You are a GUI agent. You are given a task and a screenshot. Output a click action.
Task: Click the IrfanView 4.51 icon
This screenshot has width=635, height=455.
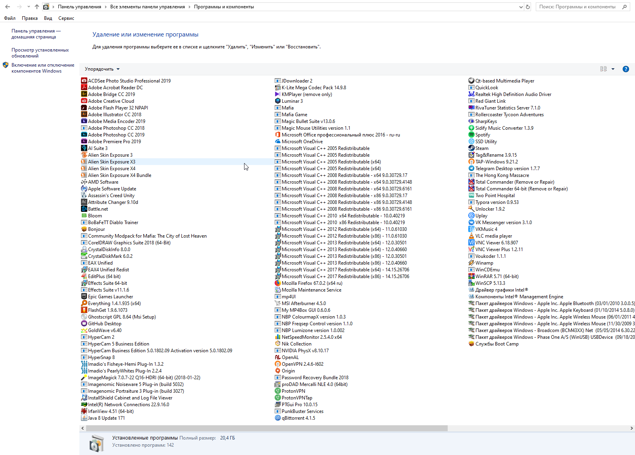[x=84, y=411]
